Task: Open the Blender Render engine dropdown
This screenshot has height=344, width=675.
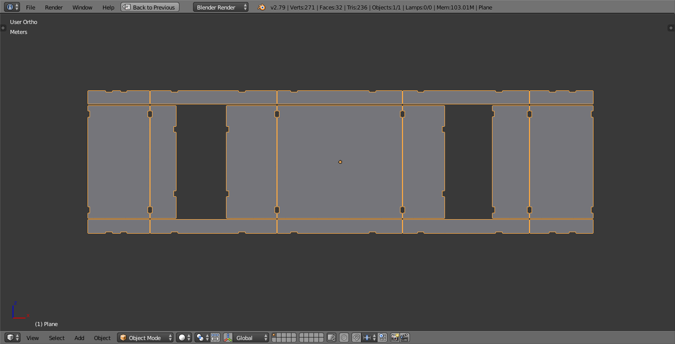Action: [x=220, y=7]
